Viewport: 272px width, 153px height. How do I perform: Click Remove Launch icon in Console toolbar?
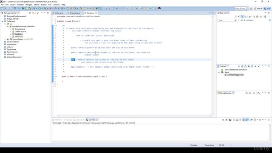tap(227, 120)
